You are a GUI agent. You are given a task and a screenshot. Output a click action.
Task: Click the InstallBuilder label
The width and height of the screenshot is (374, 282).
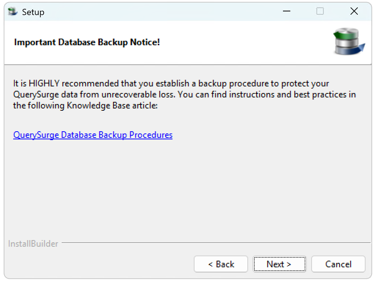point(33,244)
